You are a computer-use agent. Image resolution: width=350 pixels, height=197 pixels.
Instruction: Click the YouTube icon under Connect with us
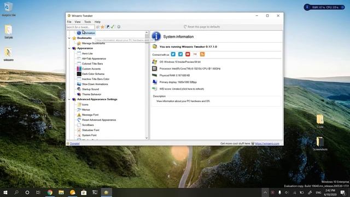[188, 54]
